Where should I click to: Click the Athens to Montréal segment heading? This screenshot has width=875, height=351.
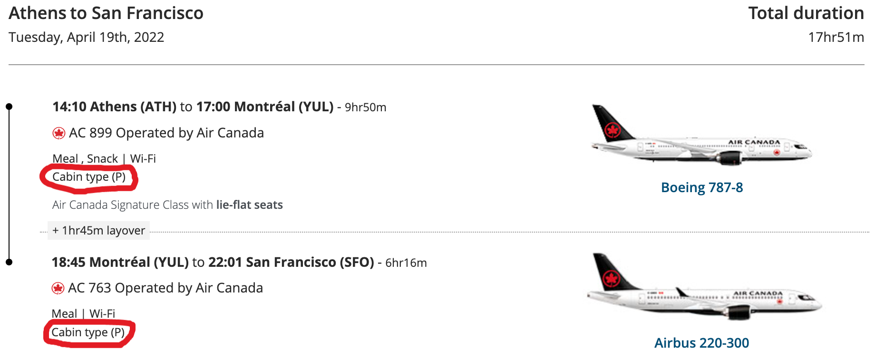(193, 107)
